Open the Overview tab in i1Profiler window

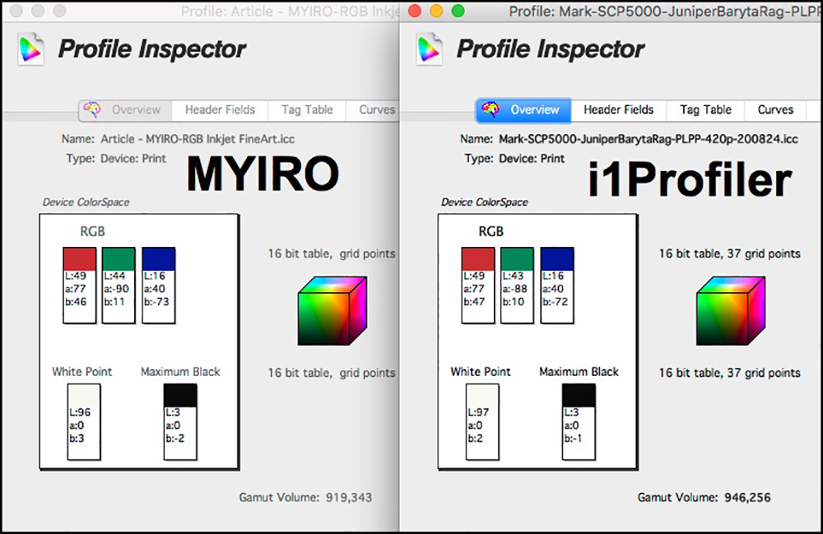(x=524, y=109)
